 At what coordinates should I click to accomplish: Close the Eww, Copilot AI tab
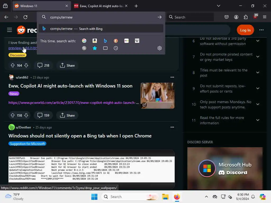[x=126, y=6]
